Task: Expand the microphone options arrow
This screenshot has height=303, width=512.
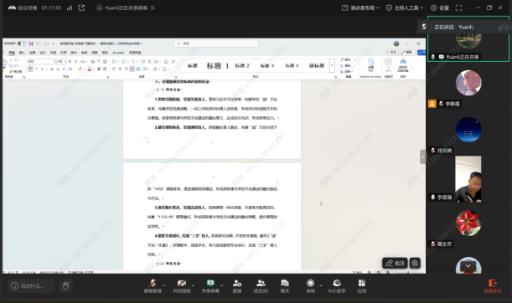Action: (164, 285)
